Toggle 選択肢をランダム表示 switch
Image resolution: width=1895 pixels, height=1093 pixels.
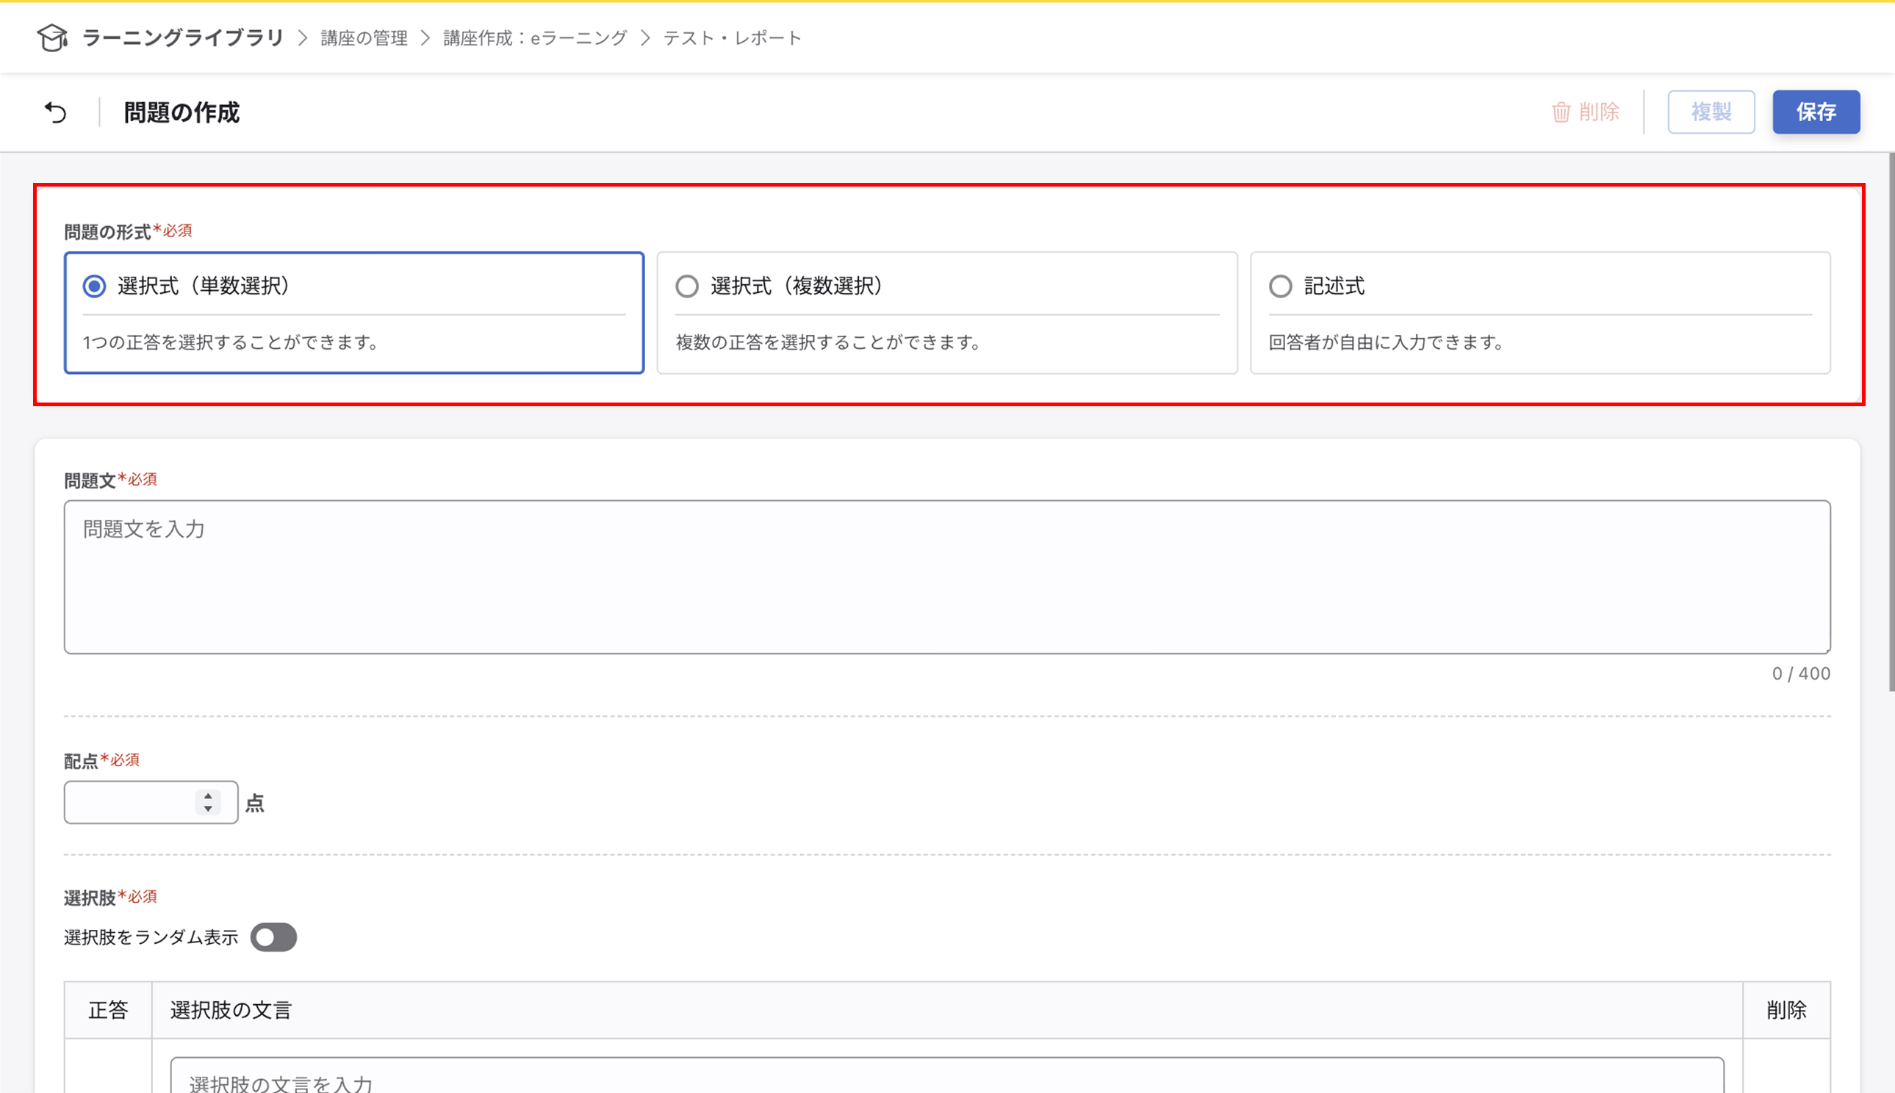tap(273, 937)
